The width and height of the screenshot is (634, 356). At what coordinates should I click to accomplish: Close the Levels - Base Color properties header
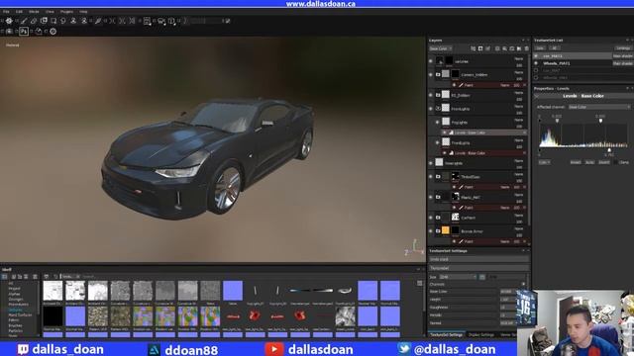[537, 96]
